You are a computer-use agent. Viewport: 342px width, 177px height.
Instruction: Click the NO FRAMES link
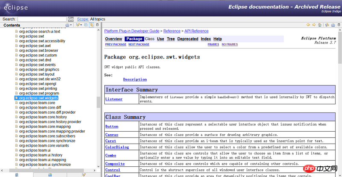(x=230, y=44)
